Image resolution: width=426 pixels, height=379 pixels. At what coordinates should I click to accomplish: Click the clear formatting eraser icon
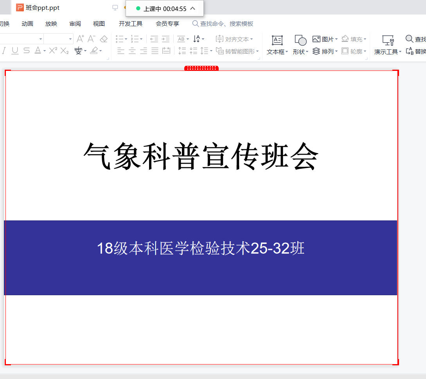pos(104,39)
